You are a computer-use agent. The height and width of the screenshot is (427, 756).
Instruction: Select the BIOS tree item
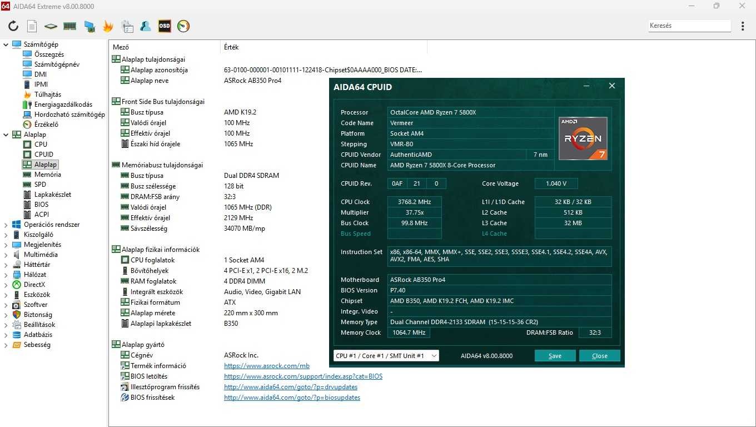(x=42, y=205)
